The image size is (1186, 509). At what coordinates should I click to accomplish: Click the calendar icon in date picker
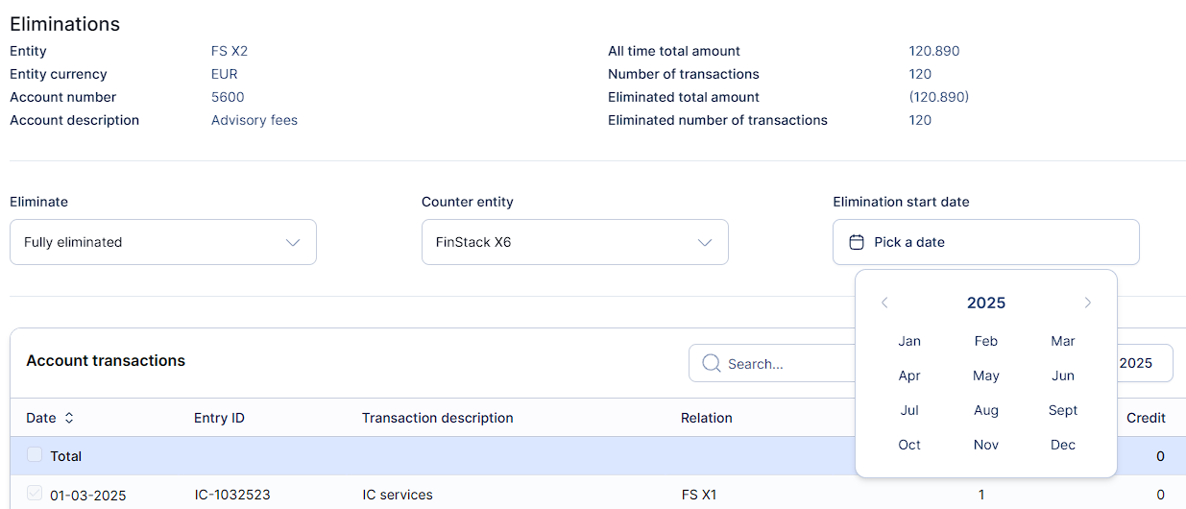tap(857, 242)
